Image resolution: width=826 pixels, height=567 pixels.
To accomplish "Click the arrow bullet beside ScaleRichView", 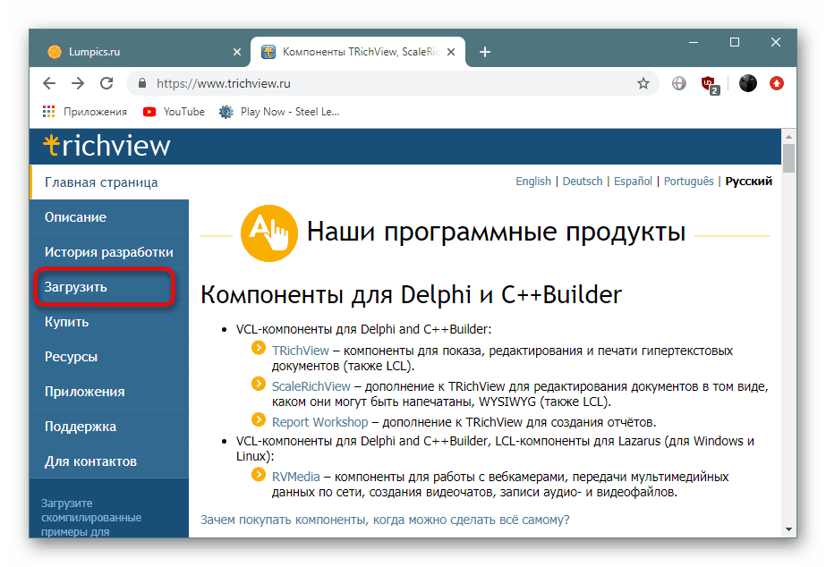I will pyautogui.click(x=259, y=384).
